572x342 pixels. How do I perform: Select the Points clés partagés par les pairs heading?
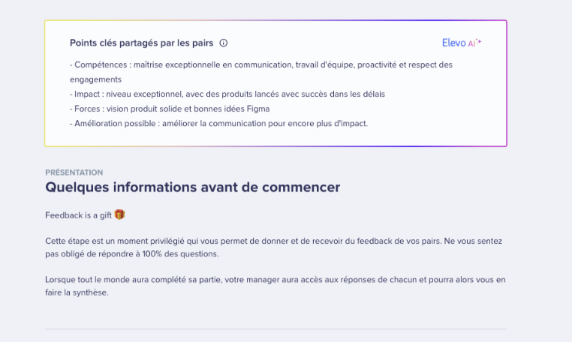(x=142, y=43)
